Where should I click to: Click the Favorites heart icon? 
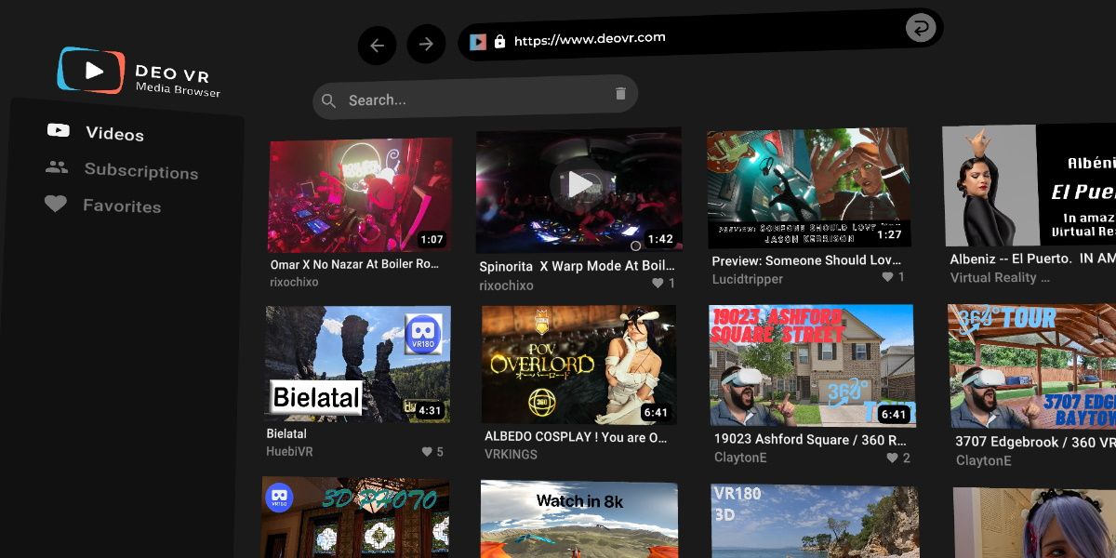point(56,204)
